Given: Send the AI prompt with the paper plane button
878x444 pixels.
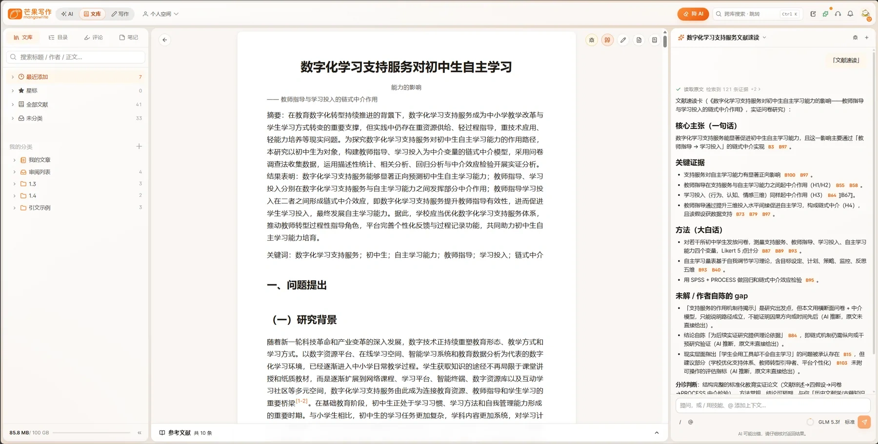Looking at the screenshot, I should coord(864,422).
